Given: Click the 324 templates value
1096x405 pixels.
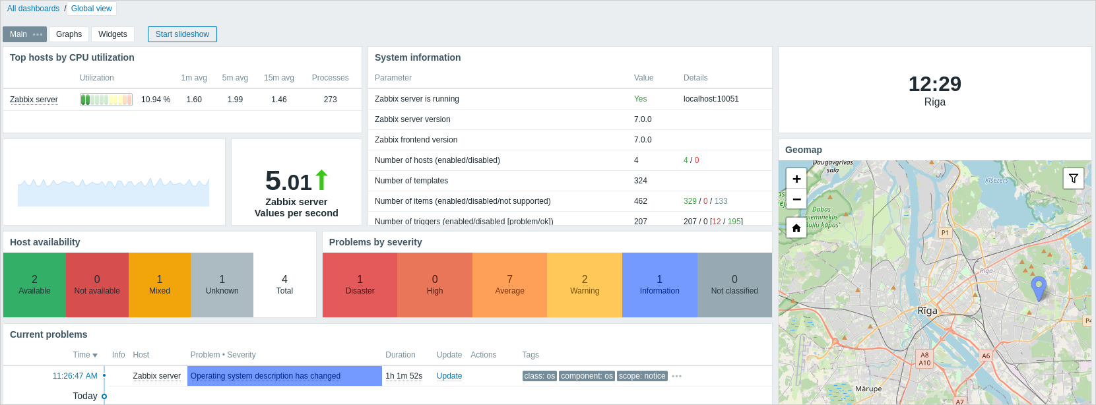Looking at the screenshot, I should click(641, 181).
